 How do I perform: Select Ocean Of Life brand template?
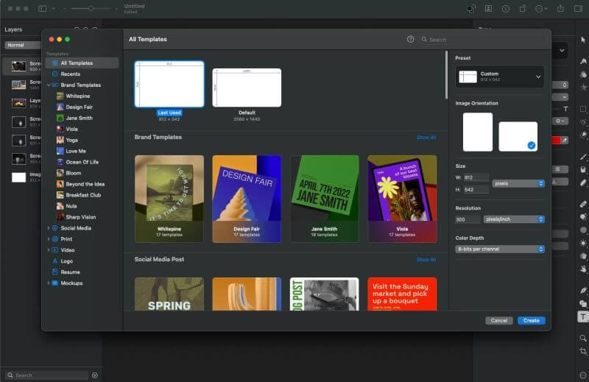[82, 162]
